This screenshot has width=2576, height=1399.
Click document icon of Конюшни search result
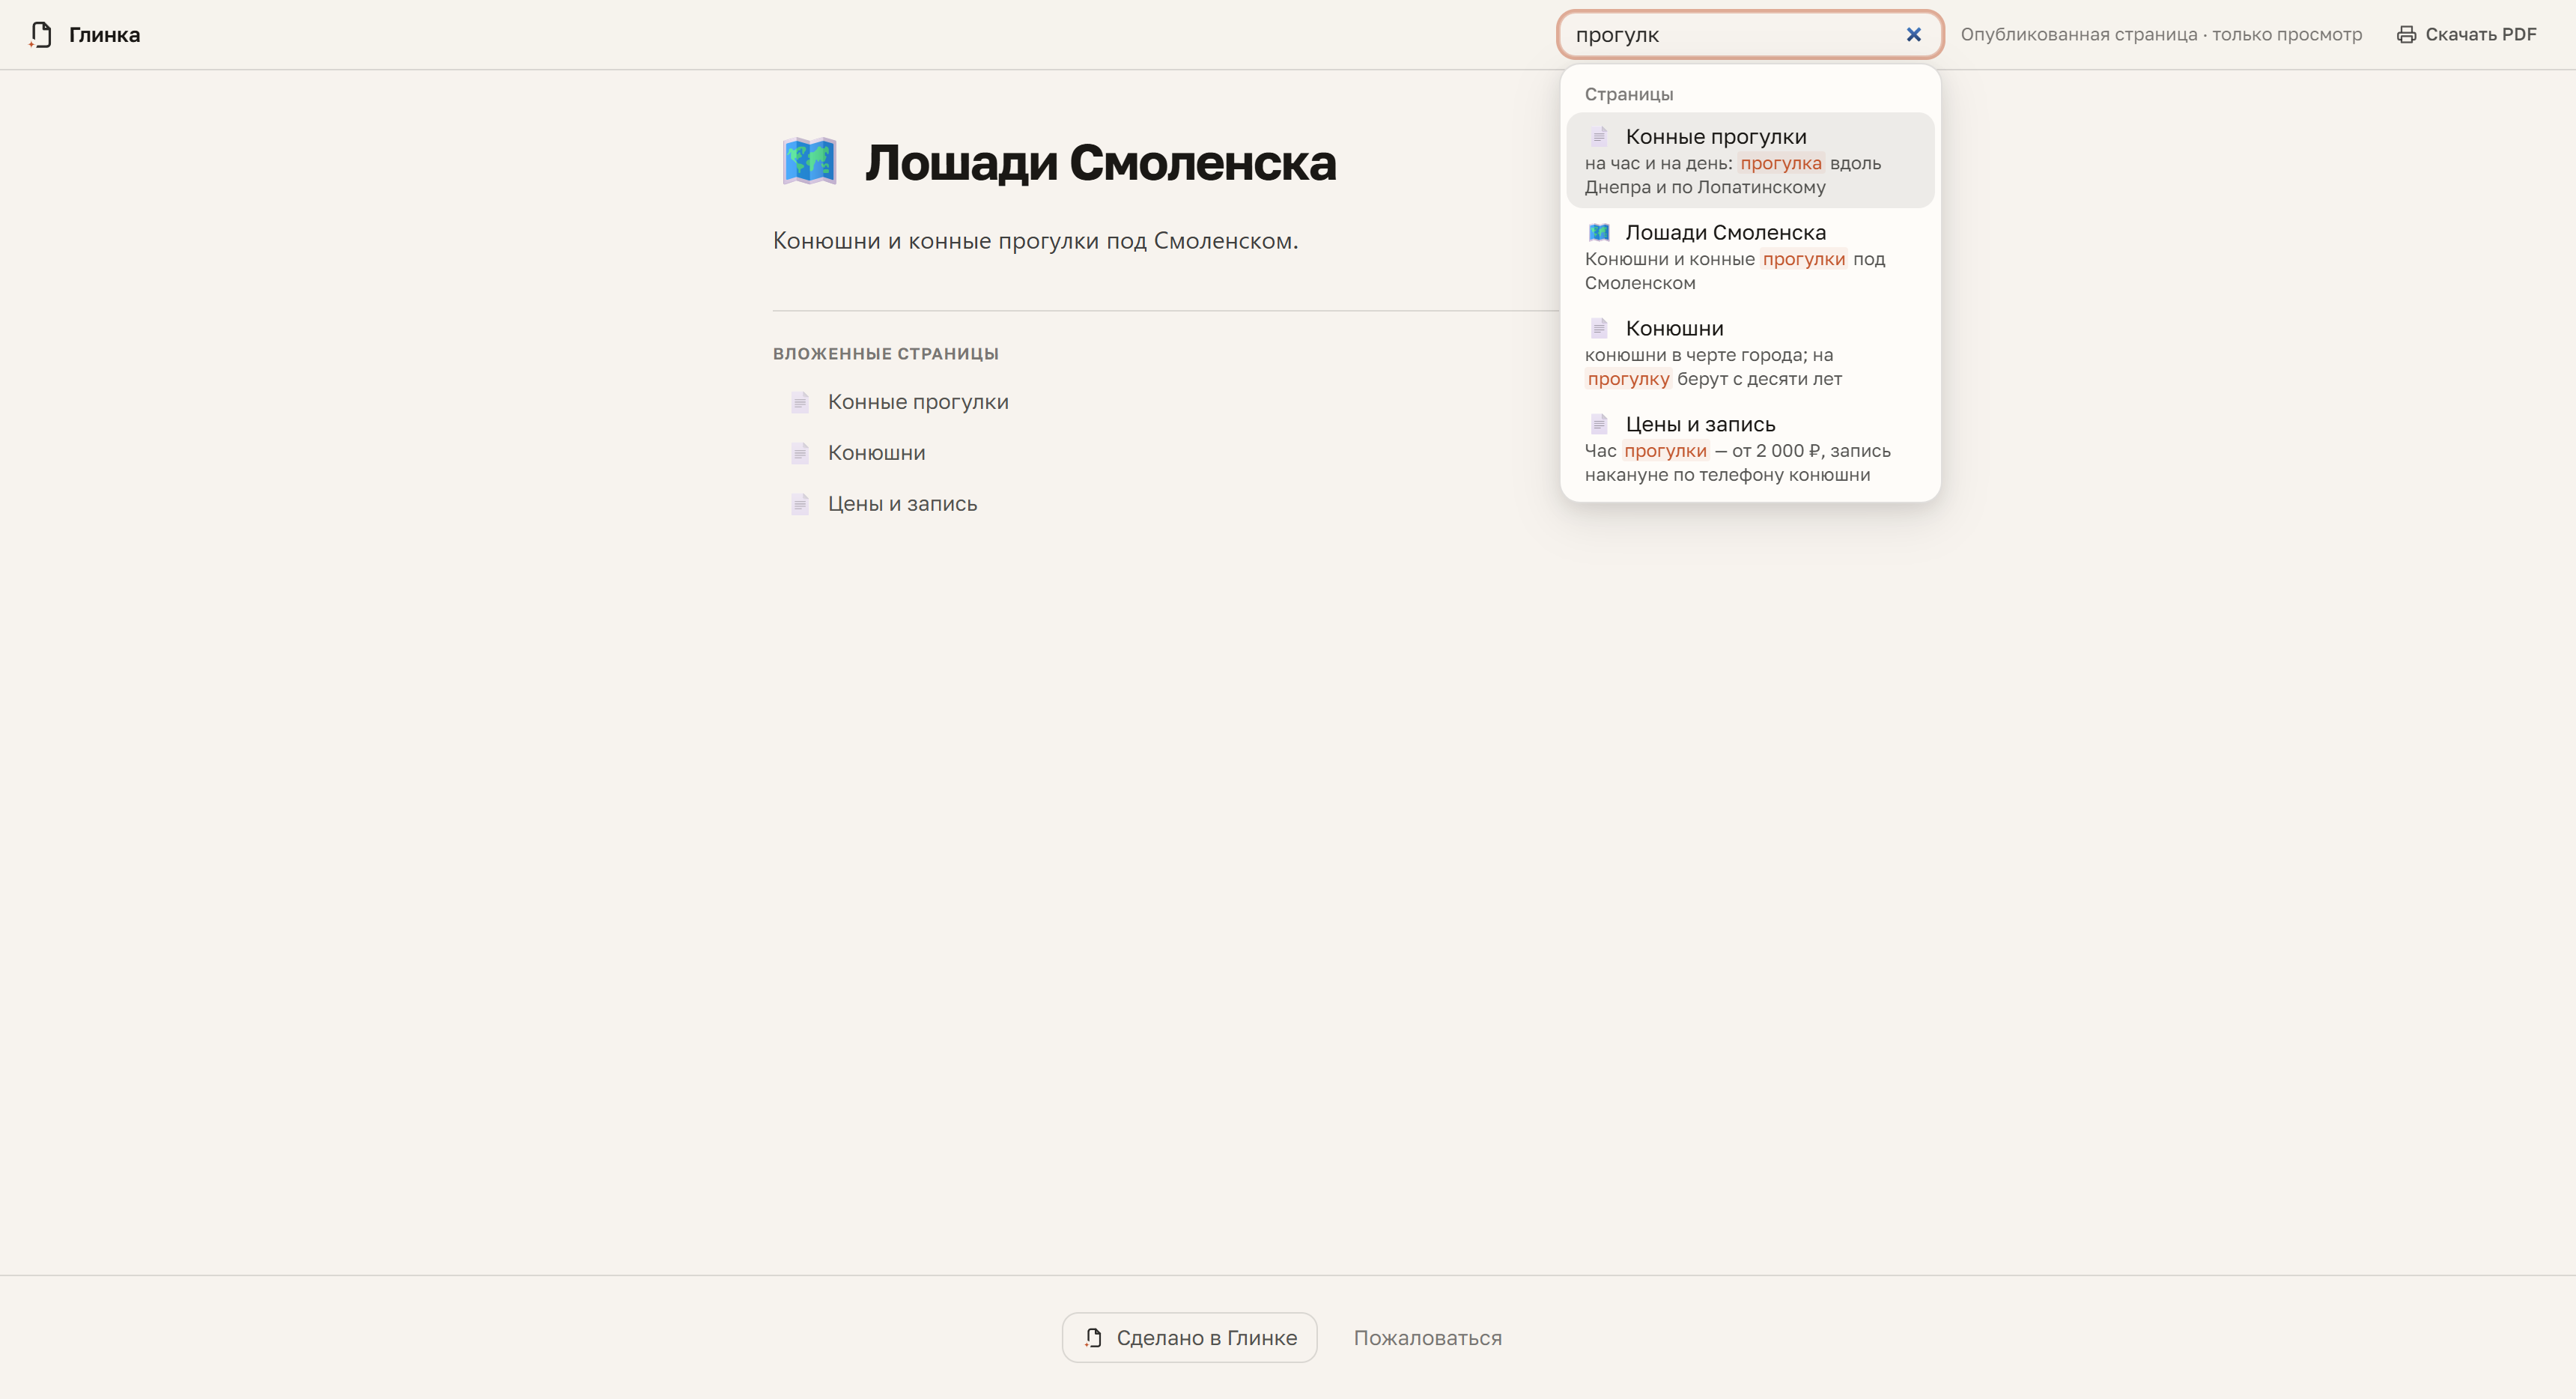(1599, 328)
